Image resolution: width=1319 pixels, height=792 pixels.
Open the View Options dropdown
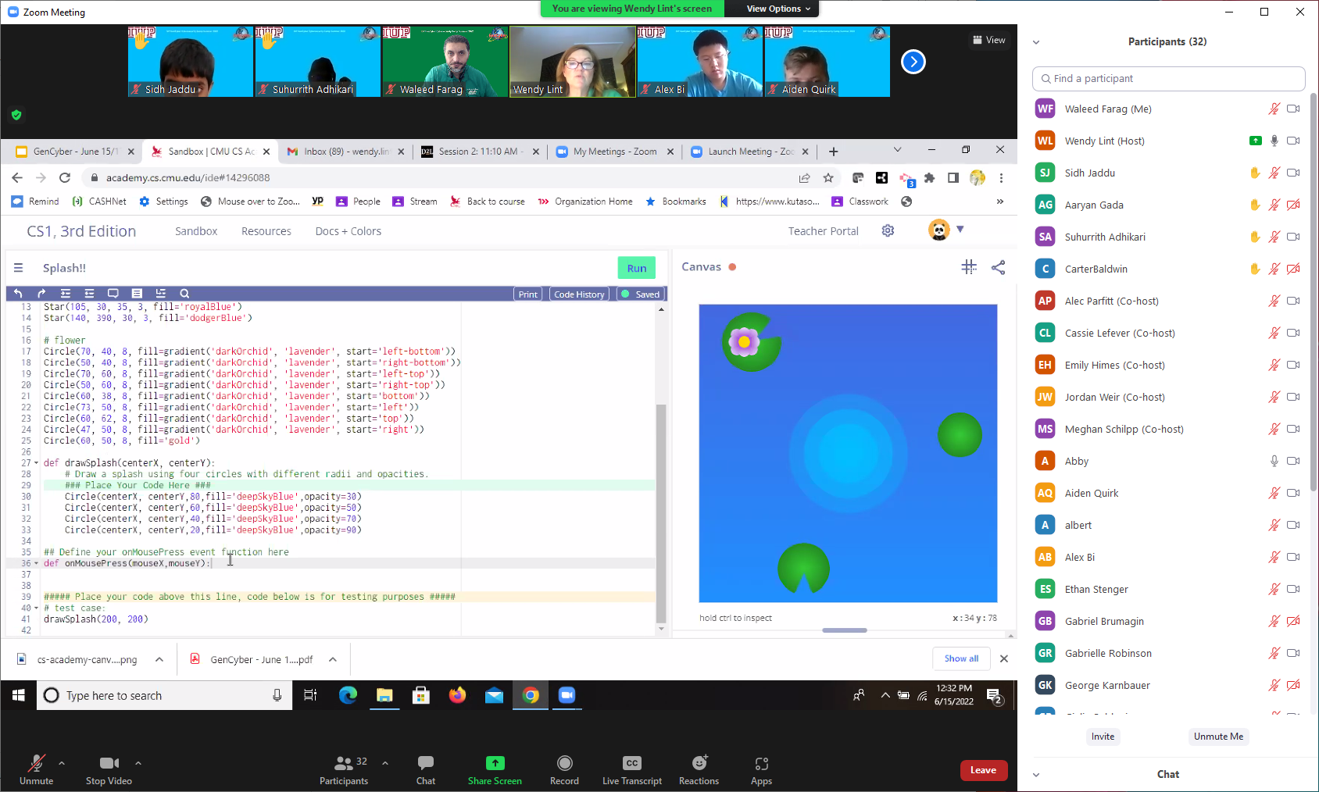(x=778, y=9)
